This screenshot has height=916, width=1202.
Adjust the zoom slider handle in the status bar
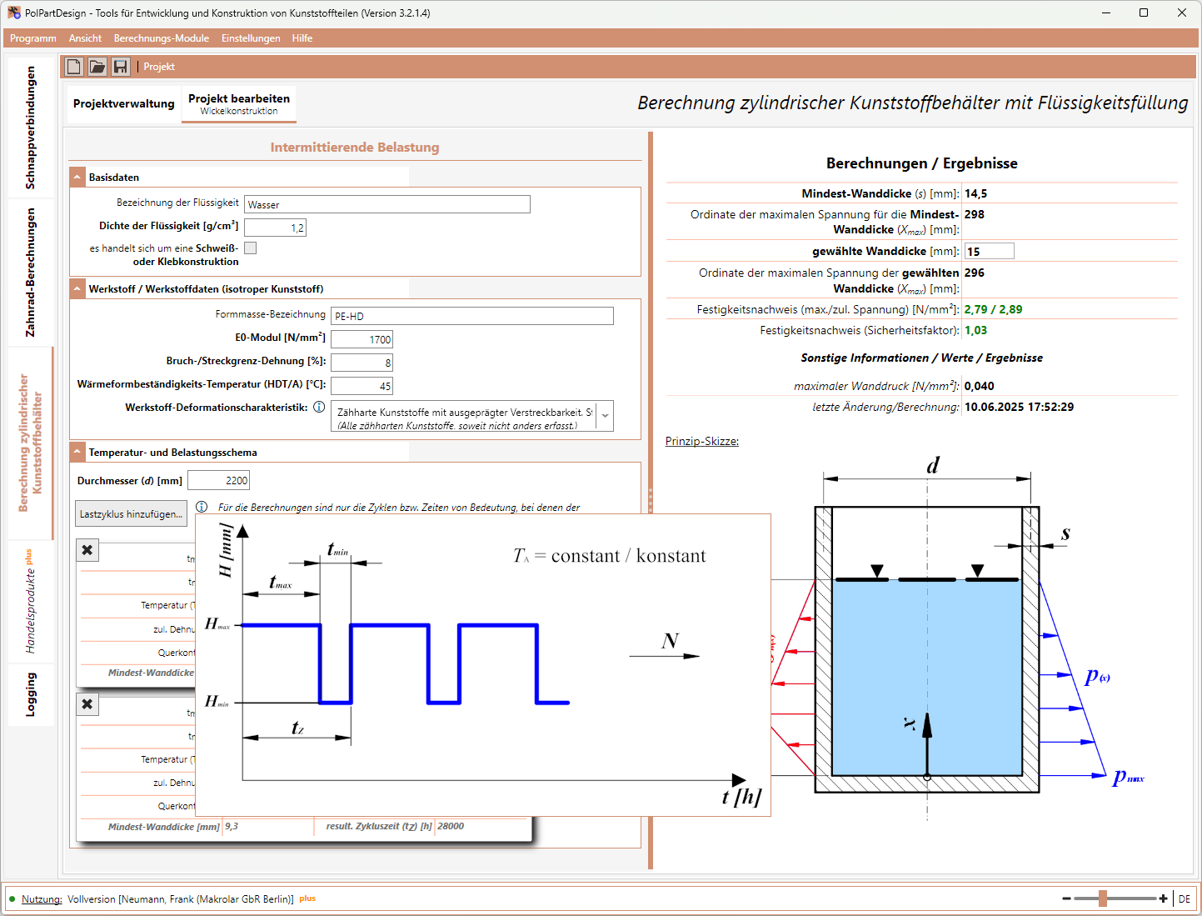[x=1103, y=898]
